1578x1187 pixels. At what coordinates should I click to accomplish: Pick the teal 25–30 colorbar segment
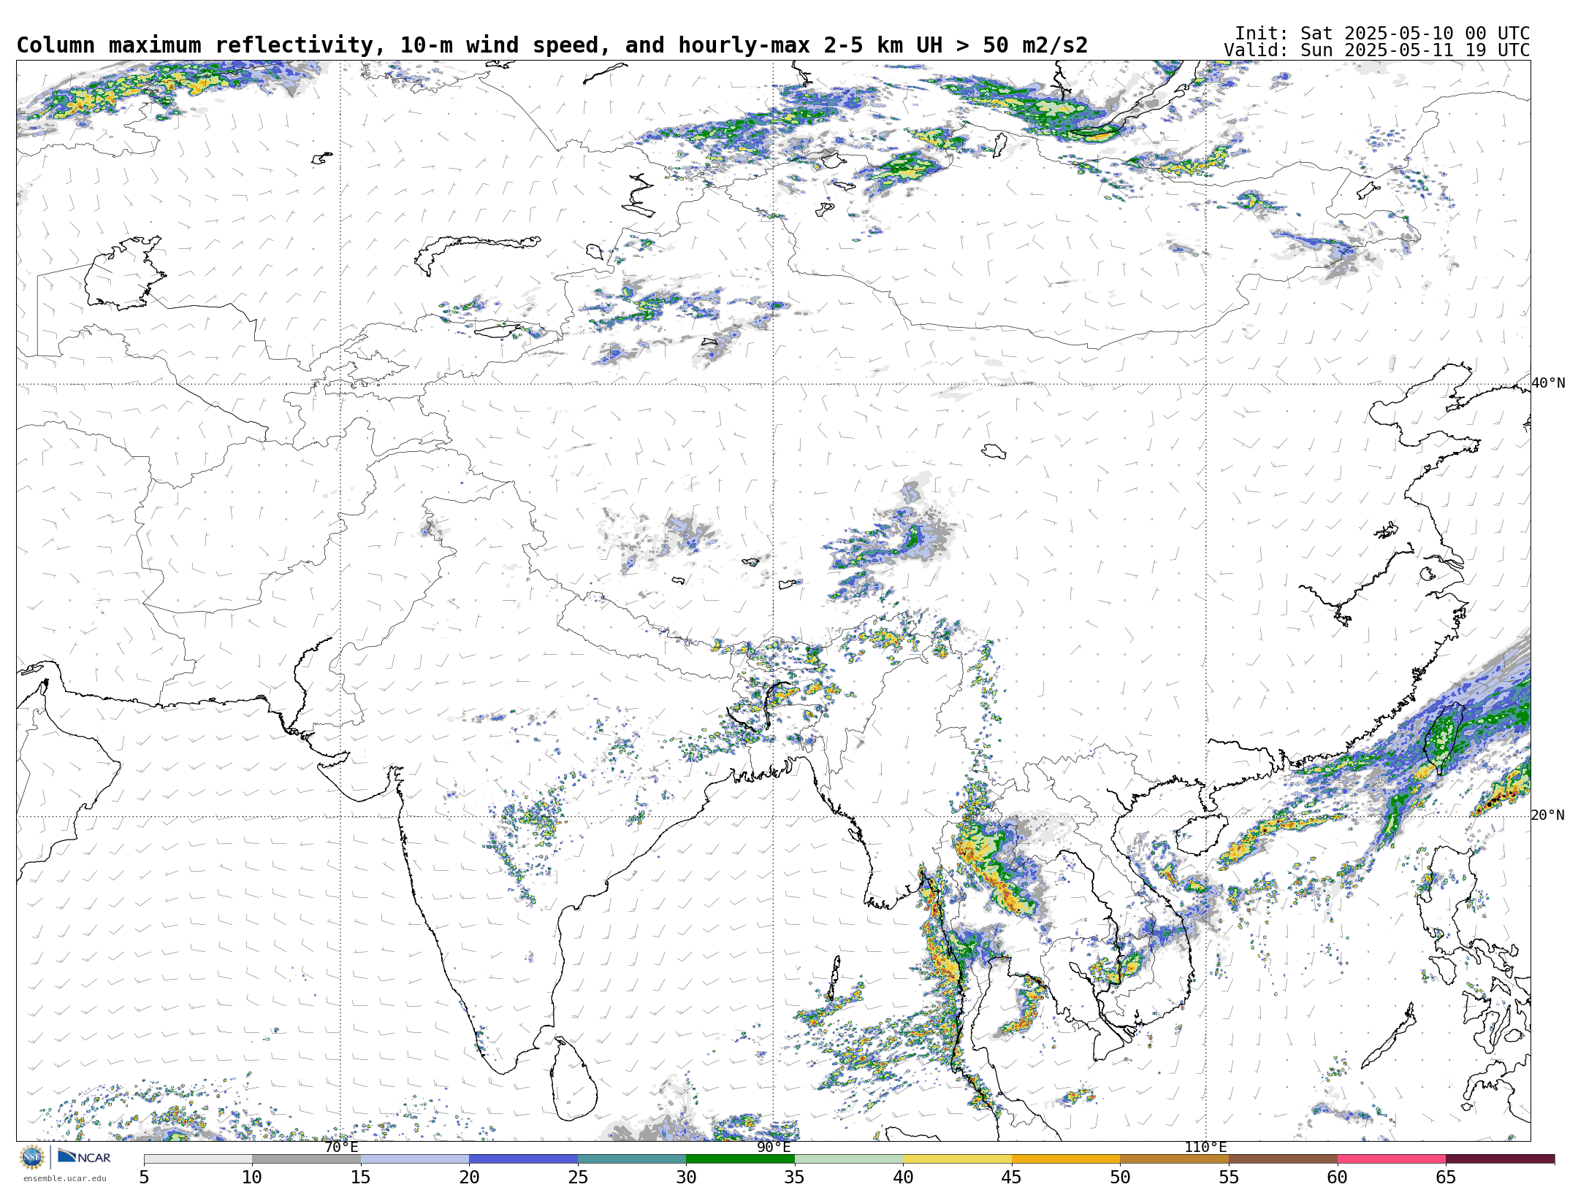click(x=632, y=1159)
